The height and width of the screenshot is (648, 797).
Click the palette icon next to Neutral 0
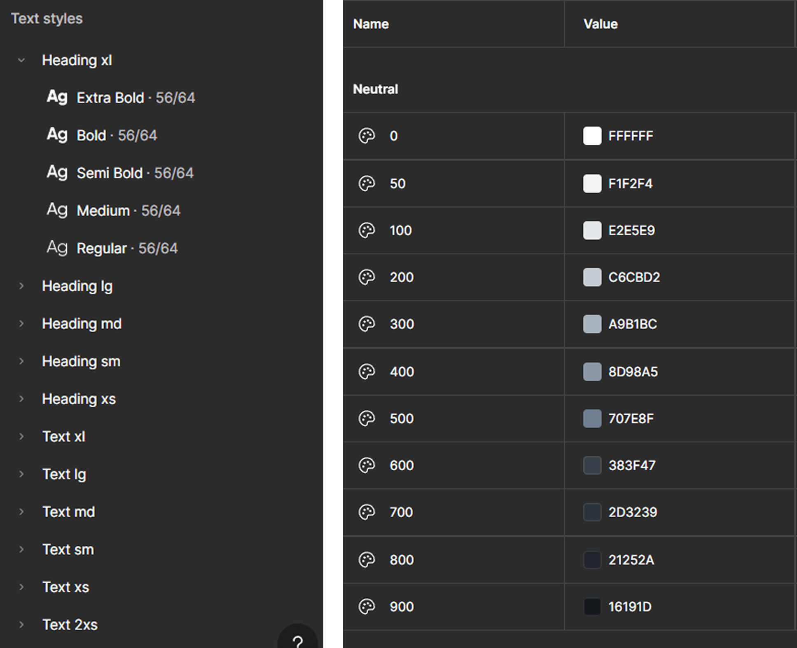(367, 136)
